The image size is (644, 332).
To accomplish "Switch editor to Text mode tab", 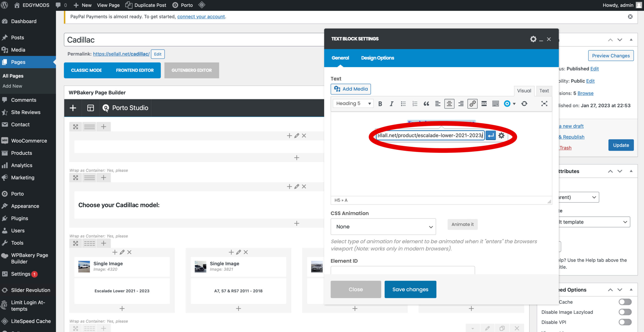I will click(544, 91).
